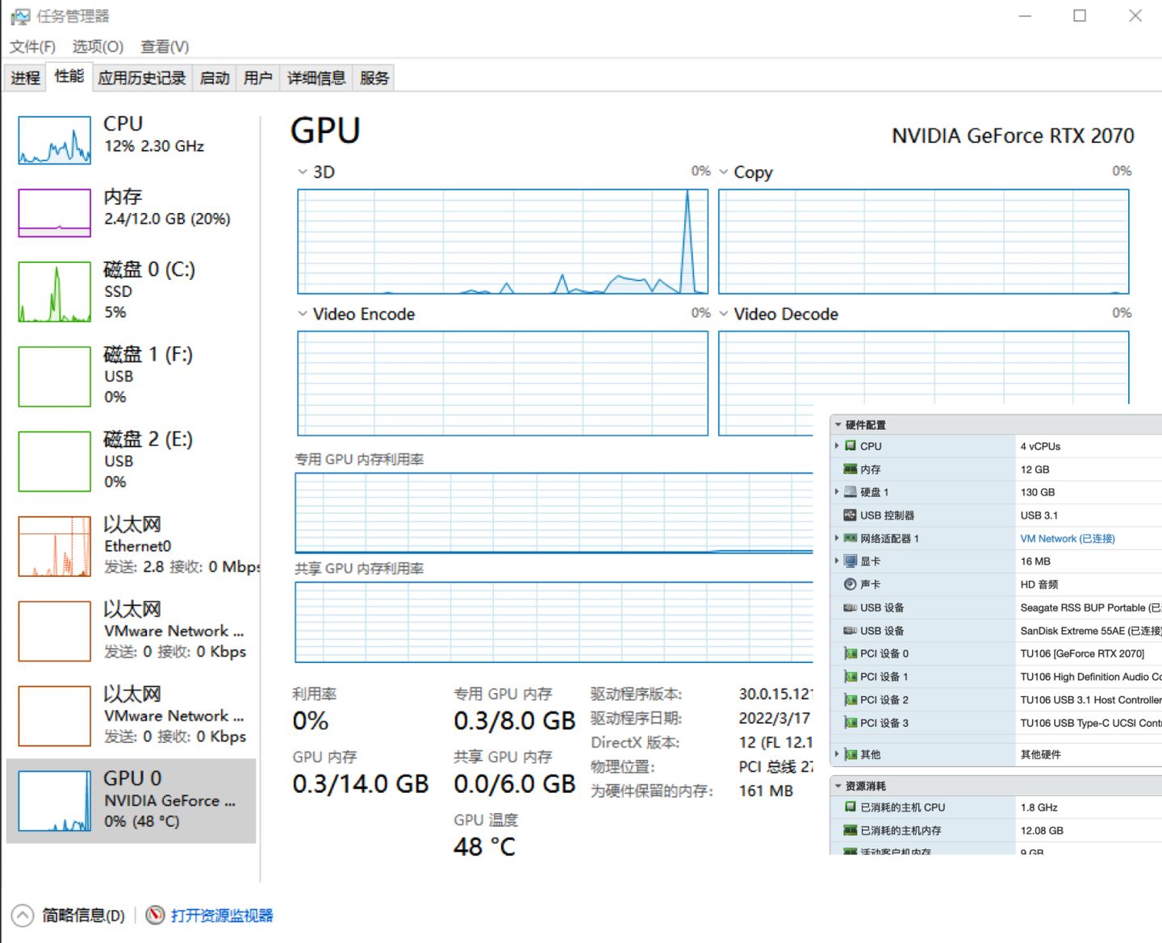The width and height of the screenshot is (1162, 943).
Task: Select the TU106 [GeForce RTX 2070] value
Action: pyautogui.click(x=1082, y=653)
